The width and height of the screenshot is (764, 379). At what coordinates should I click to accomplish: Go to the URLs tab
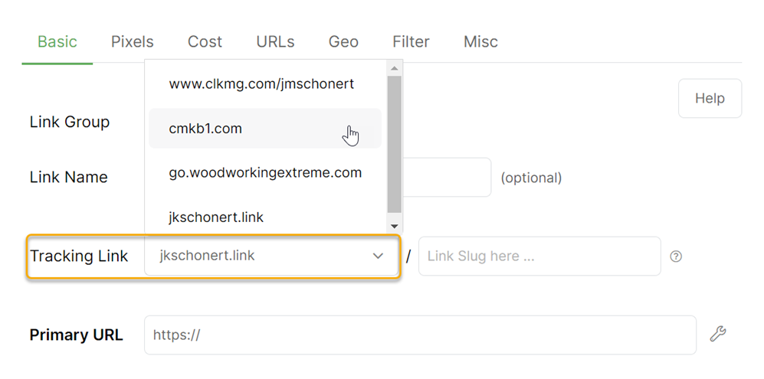point(275,42)
